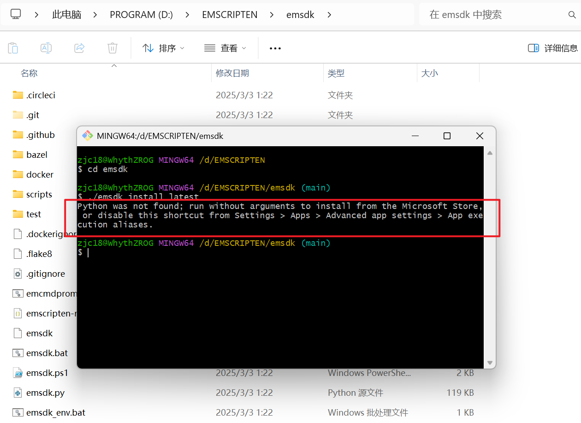This screenshot has width=581, height=423.
Task: Click the EMSCRIPTEN breadcrumb link
Action: point(230,14)
